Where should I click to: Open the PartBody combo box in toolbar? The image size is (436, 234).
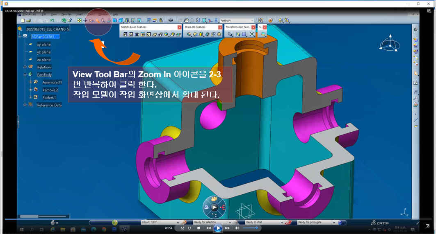(x=237, y=20)
